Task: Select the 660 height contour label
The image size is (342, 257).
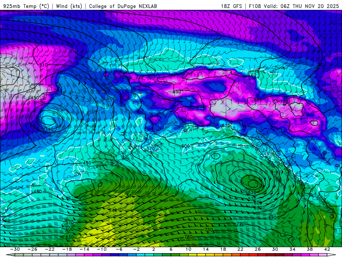Action: click(x=252, y=75)
